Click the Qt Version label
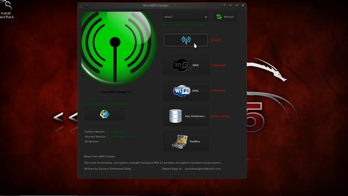 (x=92, y=142)
